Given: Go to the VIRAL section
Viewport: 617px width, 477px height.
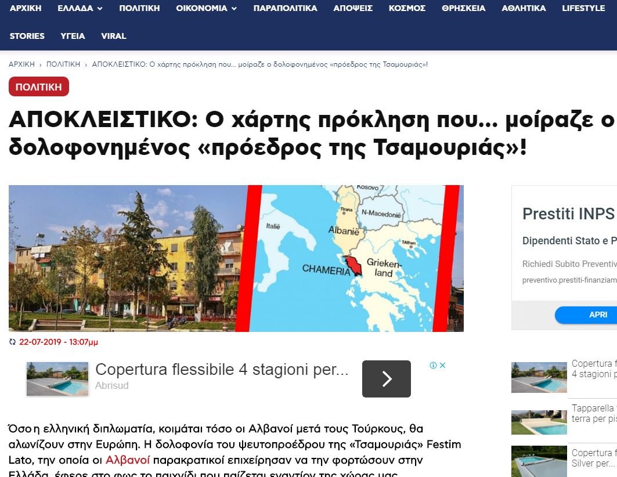Looking at the screenshot, I should tap(113, 36).
